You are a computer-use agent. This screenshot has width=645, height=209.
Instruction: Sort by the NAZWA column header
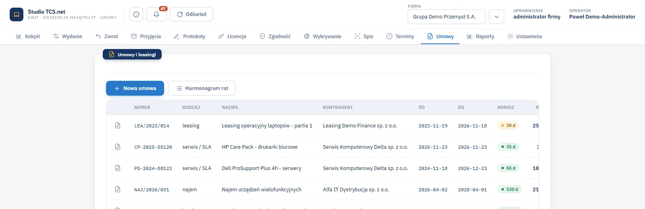click(230, 107)
